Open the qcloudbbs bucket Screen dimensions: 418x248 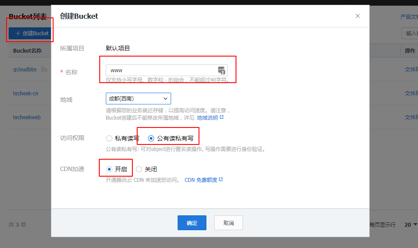25,70
